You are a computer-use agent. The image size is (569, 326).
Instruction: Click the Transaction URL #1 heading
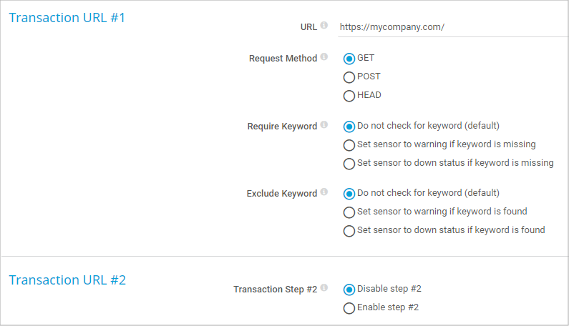point(67,18)
